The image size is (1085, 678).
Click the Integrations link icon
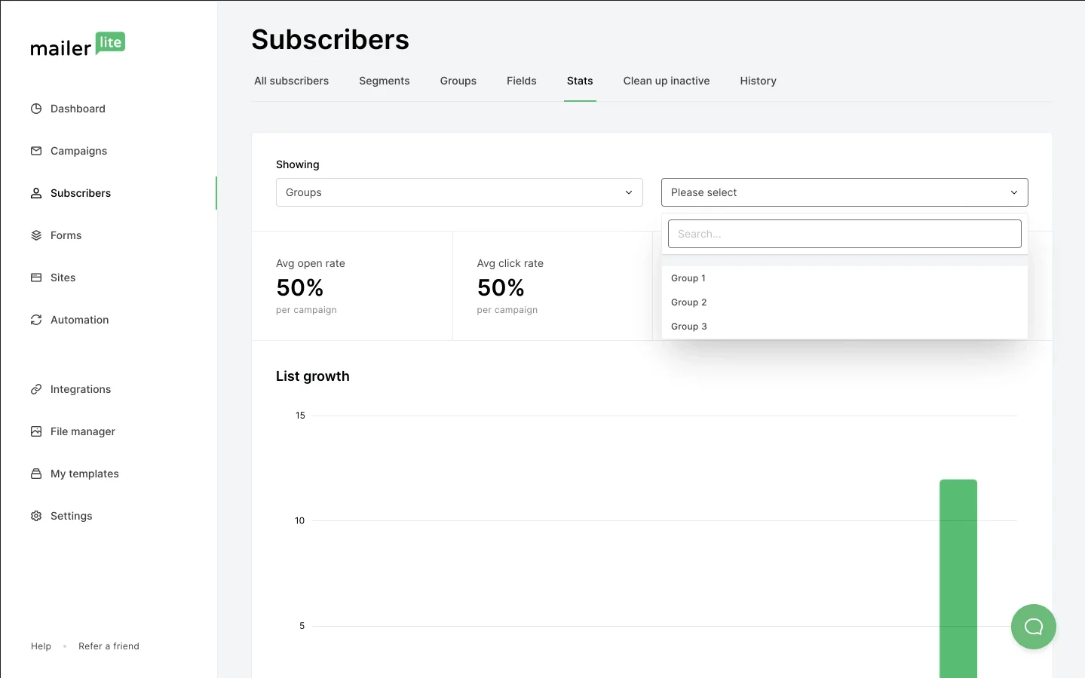36,389
